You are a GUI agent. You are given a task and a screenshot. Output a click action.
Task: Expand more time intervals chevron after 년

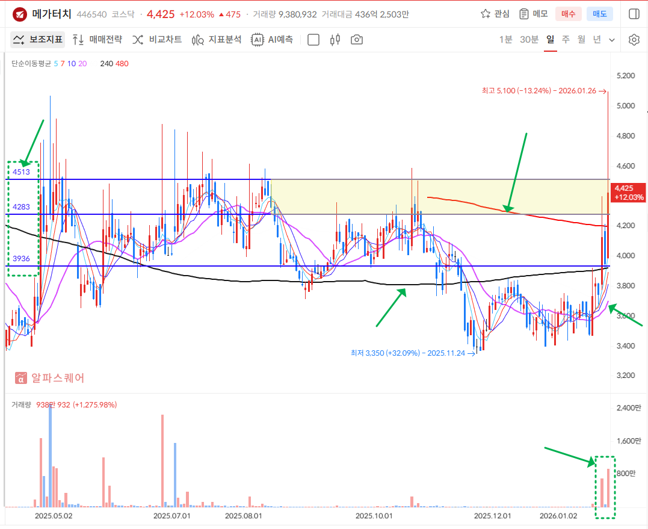tap(612, 40)
